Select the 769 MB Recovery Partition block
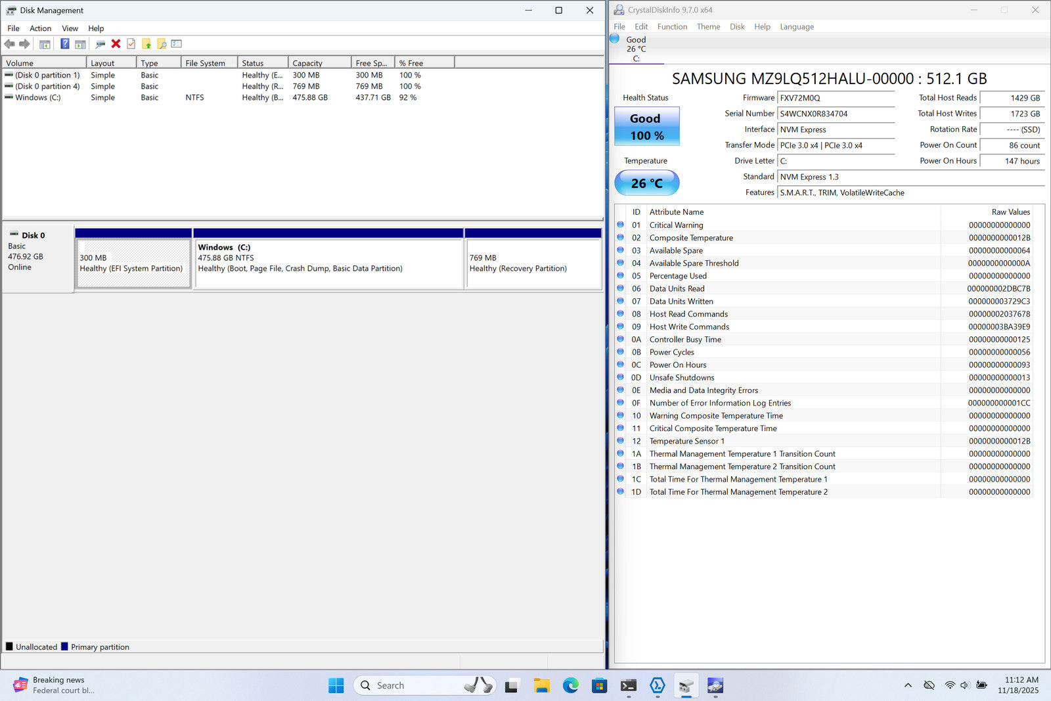The width and height of the screenshot is (1051, 701). [533, 263]
